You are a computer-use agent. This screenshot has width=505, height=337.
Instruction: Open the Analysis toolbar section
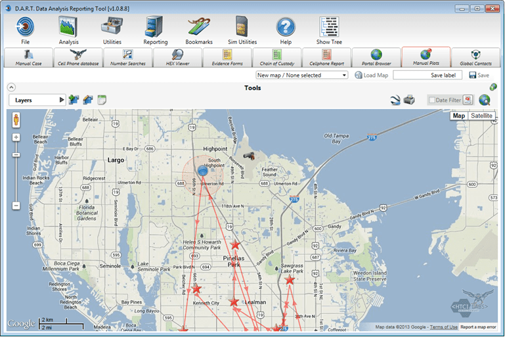68,27
